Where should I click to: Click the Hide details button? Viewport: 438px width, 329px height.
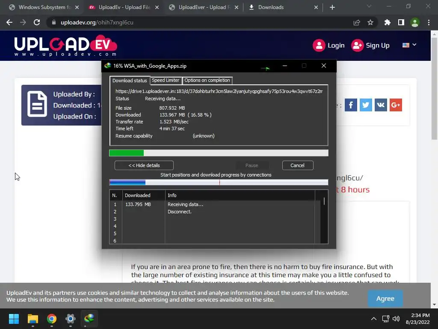pyautogui.click(x=144, y=165)
